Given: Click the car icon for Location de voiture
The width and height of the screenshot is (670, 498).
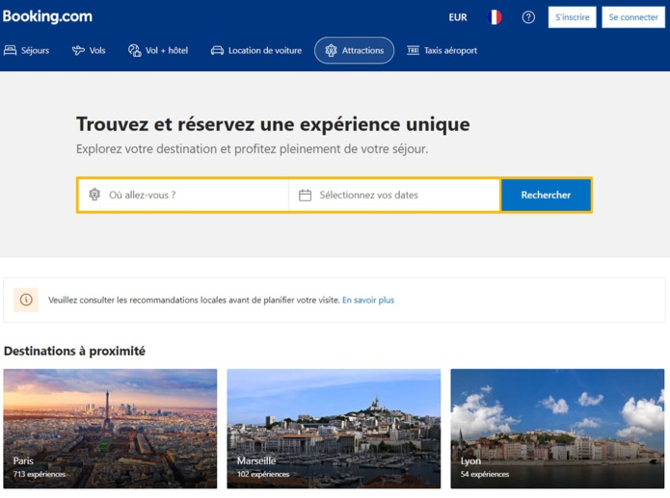Looking at the screenshot, I should [217, 50].
